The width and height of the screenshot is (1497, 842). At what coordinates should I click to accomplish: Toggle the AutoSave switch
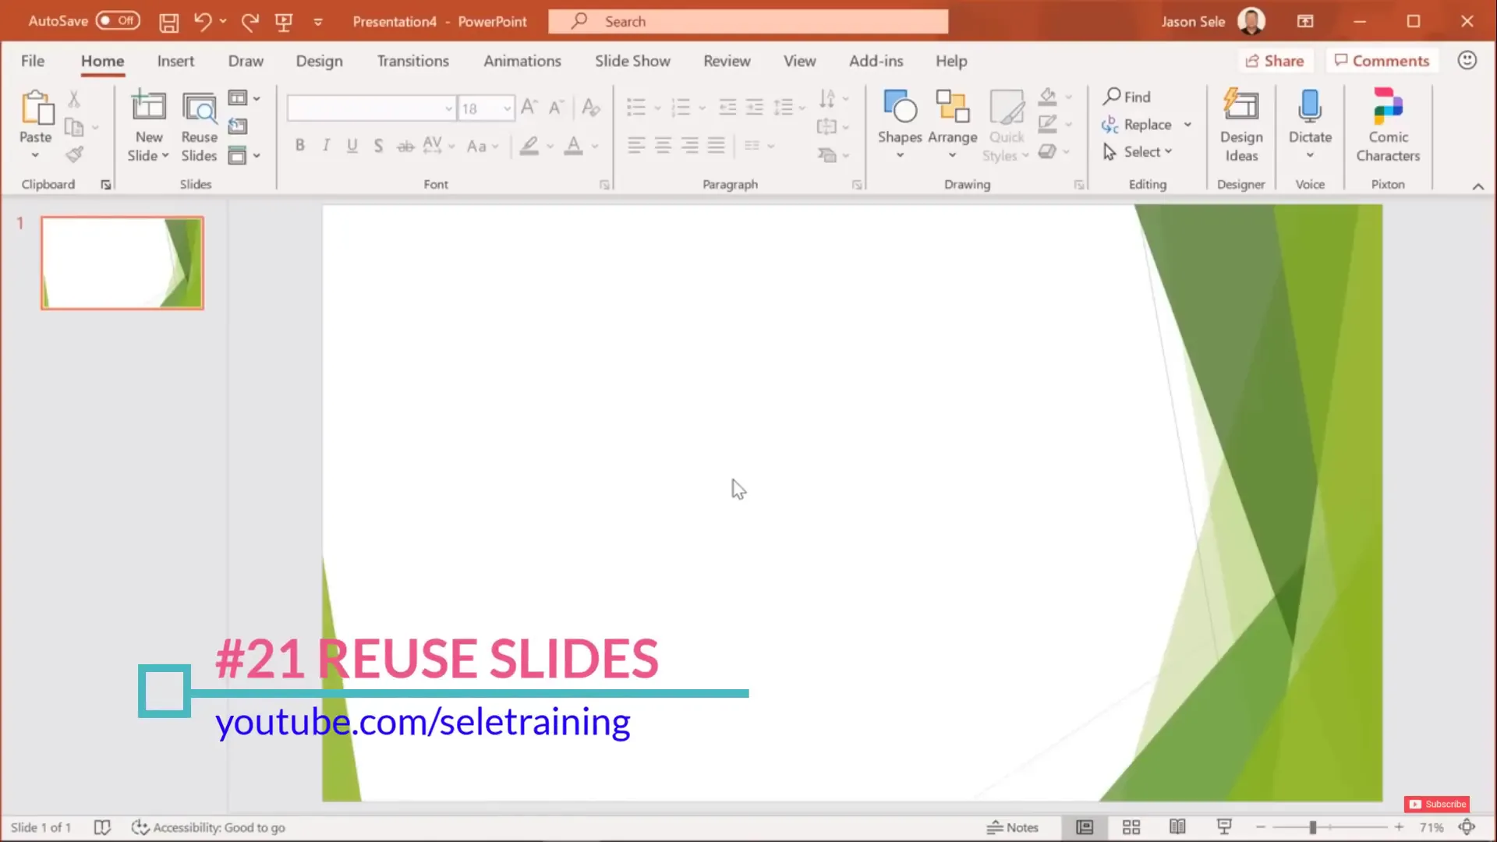(117, 21)
